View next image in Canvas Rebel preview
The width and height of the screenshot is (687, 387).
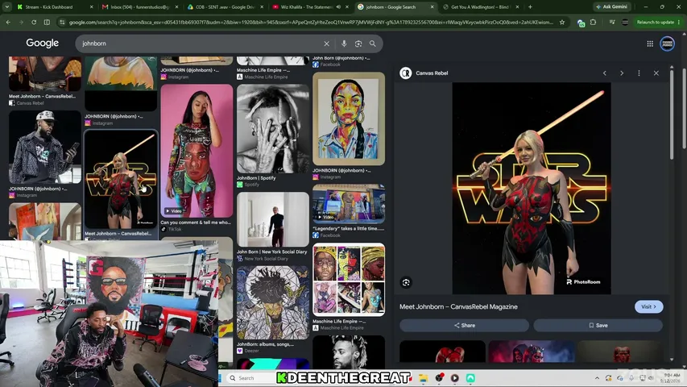622,73
